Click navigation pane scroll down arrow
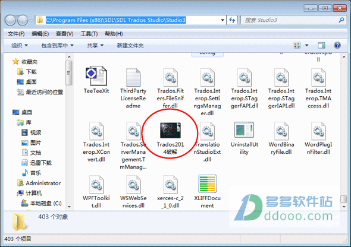 (x=69, y=207)
